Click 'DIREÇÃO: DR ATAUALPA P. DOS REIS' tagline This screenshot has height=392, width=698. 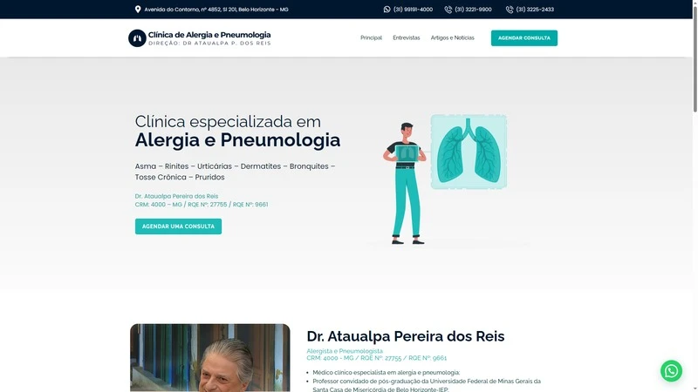(x=209, y=43)
